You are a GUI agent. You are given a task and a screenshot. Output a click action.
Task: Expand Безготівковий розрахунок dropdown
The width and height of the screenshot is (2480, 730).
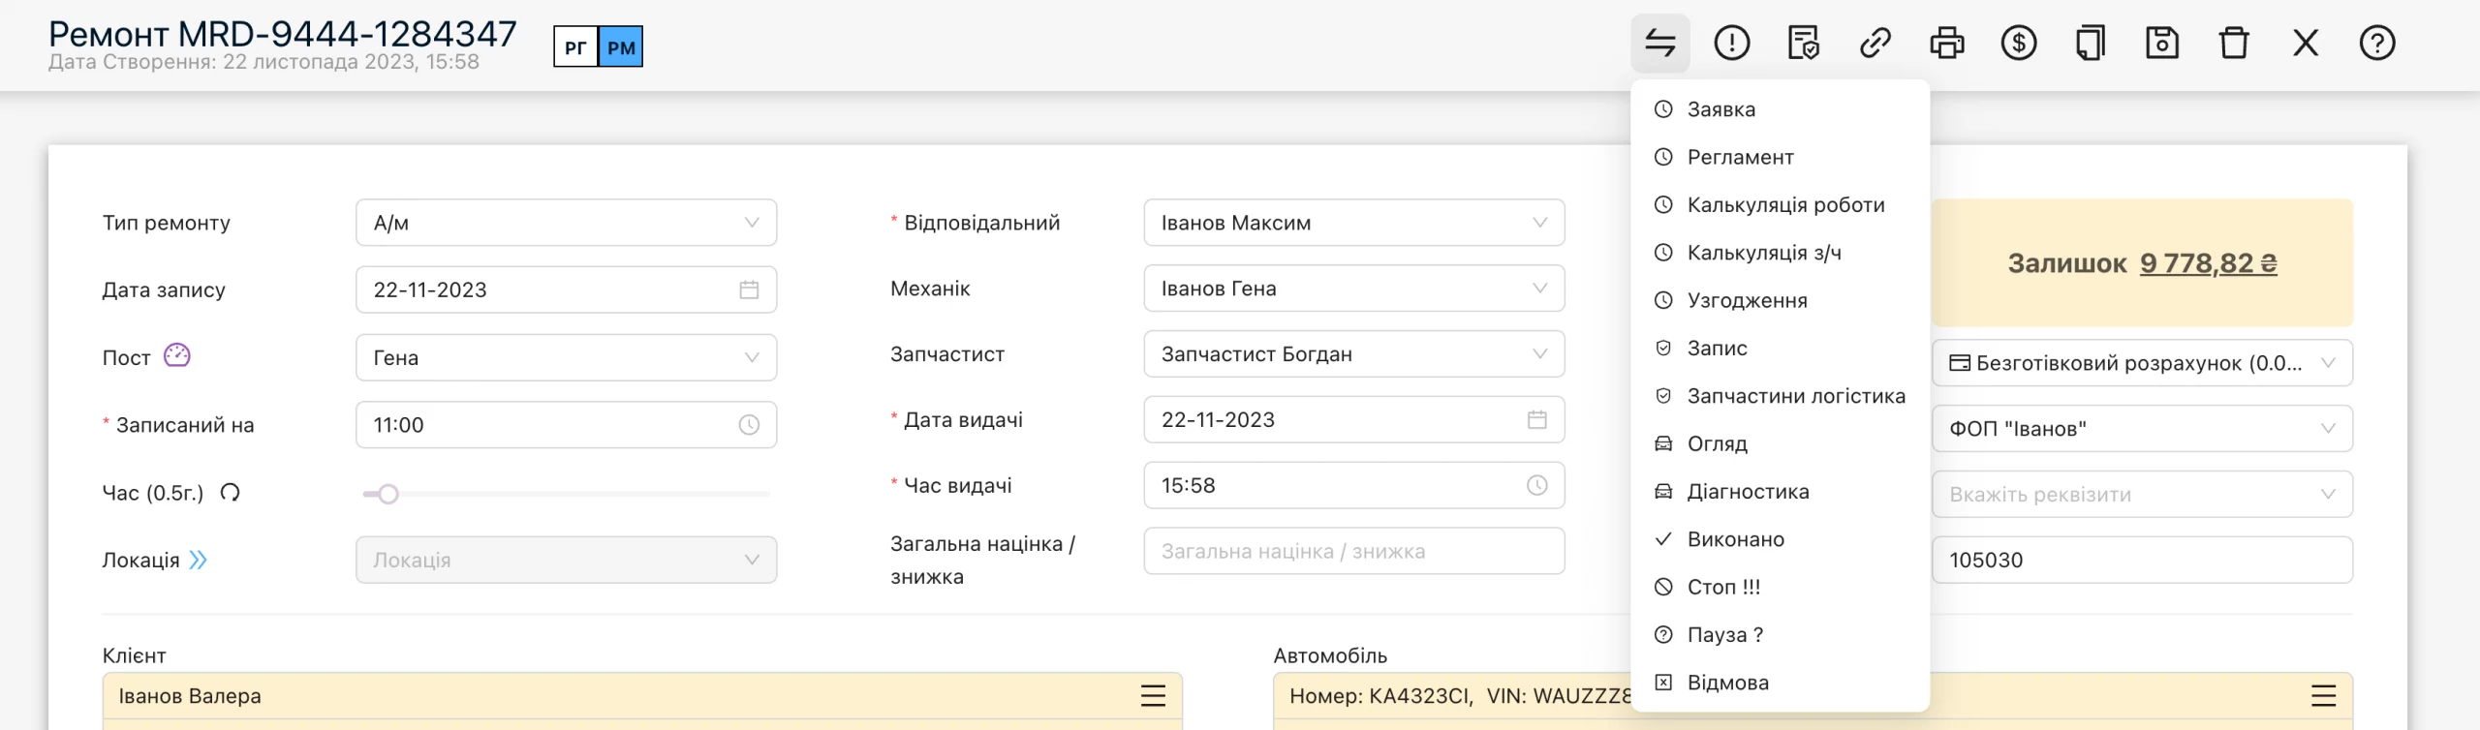pos(2142,363)
